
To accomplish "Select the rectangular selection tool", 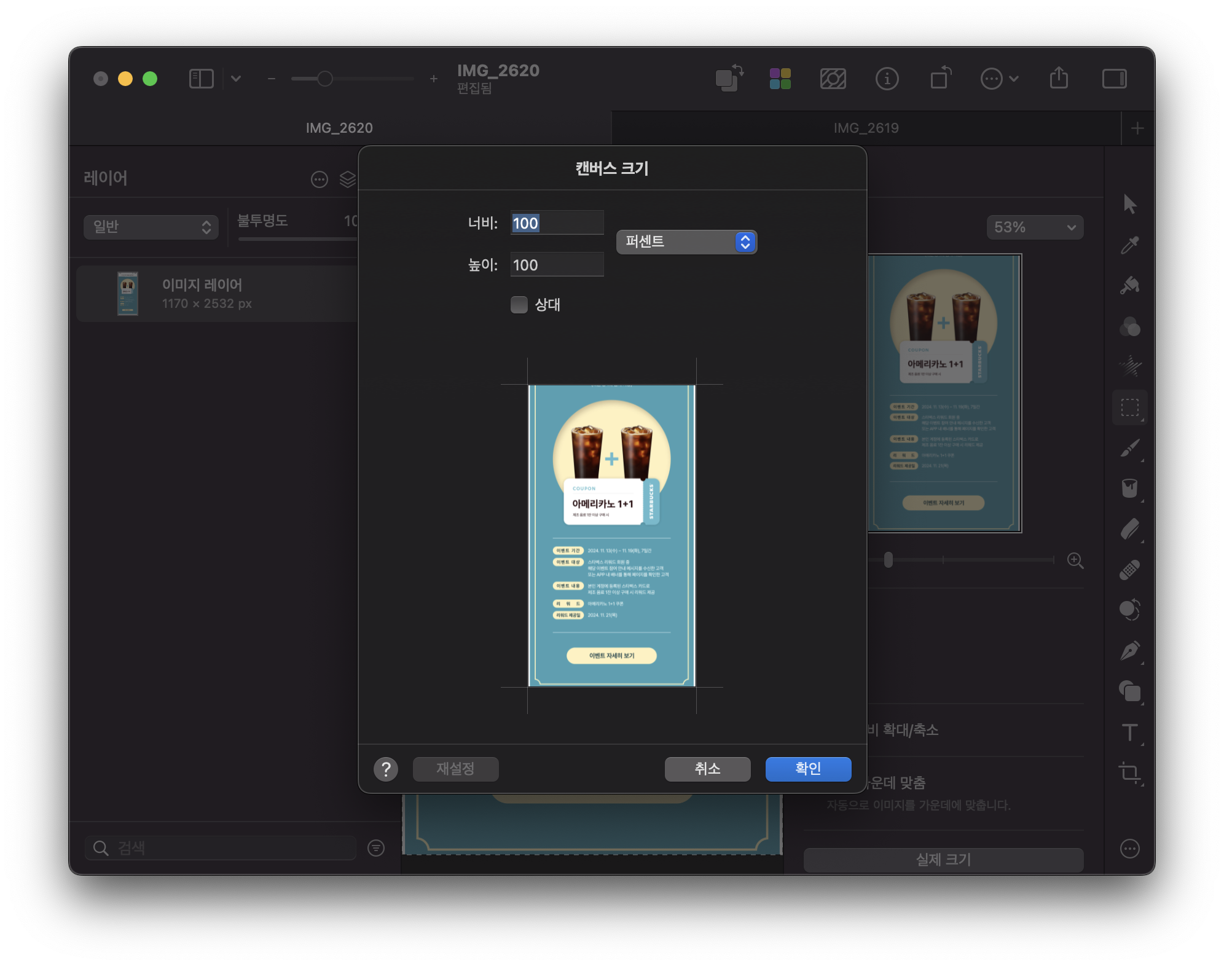I will pyautogui.click(x=1129, y=407).
